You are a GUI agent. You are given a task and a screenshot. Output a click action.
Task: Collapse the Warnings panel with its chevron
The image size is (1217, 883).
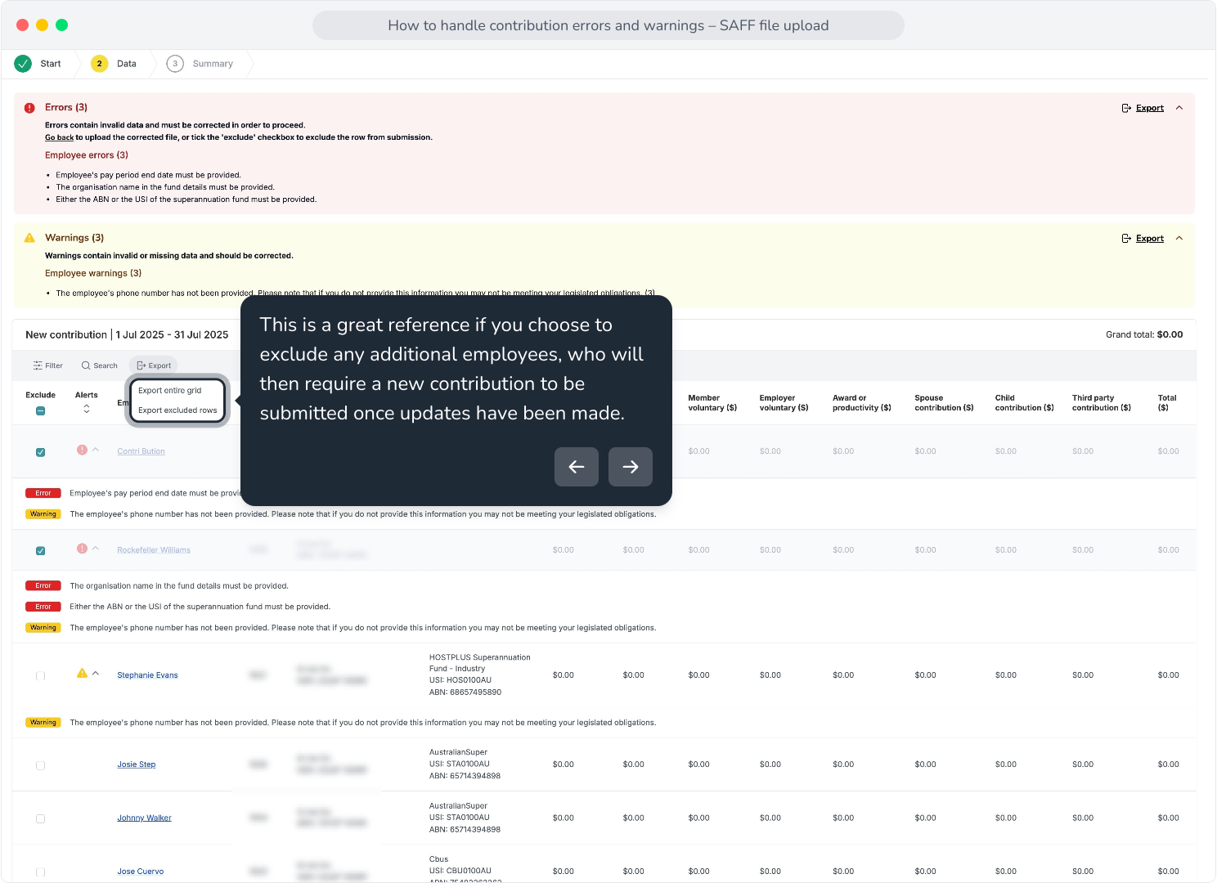coord(1179,238)
